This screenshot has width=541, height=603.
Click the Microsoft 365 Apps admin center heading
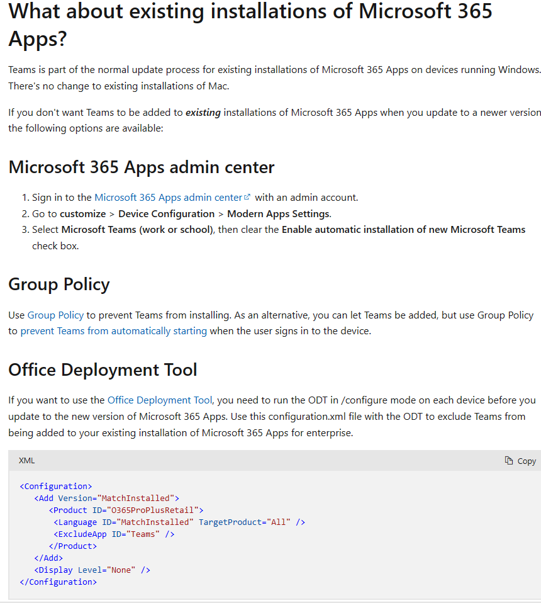(x=142, y=167)
